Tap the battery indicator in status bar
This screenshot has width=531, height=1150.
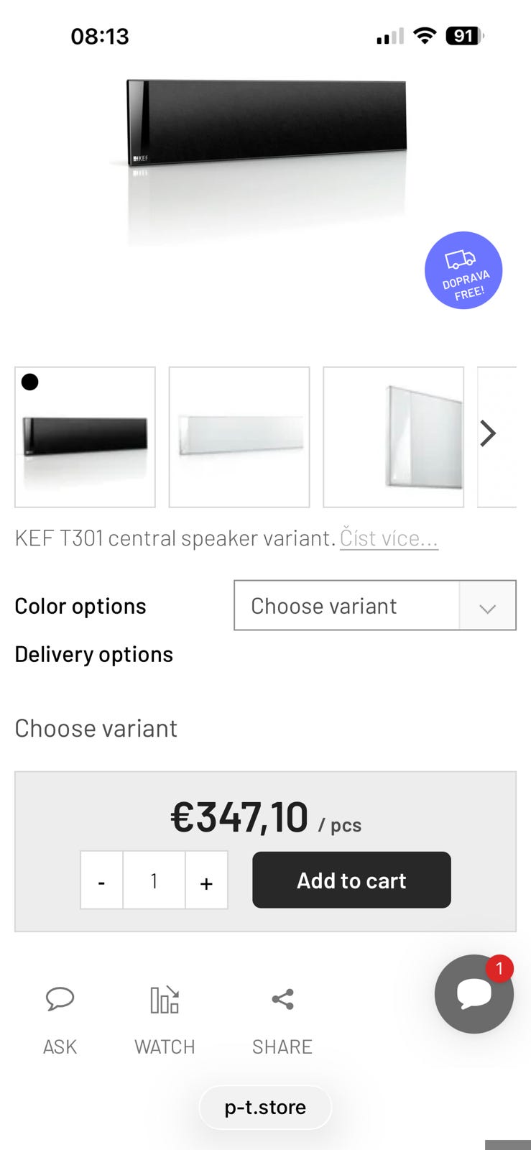[465, 36]
